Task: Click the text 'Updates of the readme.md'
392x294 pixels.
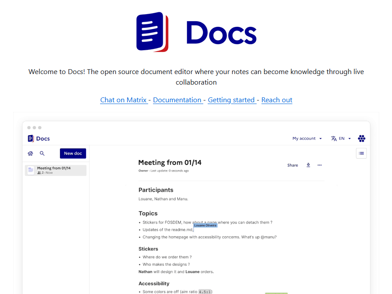Action: click(168, 230)
